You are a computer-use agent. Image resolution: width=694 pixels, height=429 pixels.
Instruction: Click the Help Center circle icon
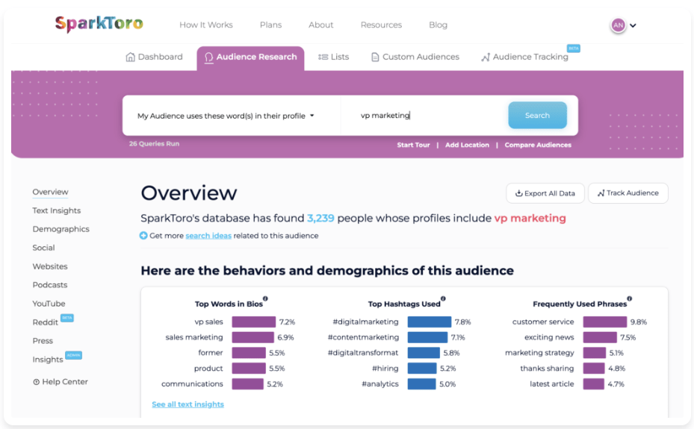(x=37, y=382)
